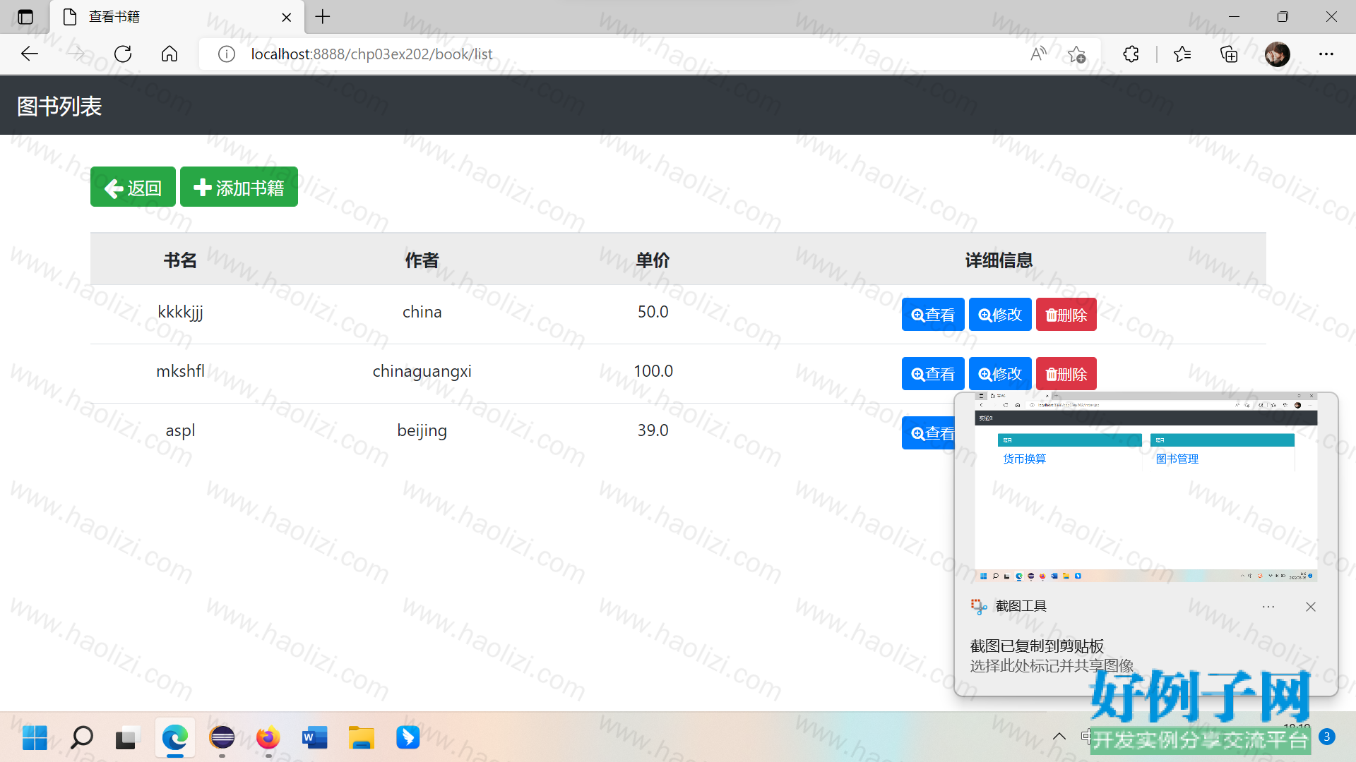Show hidden system tray icons
Screen dimensions: 1356x762
(x=1059, y=737)
